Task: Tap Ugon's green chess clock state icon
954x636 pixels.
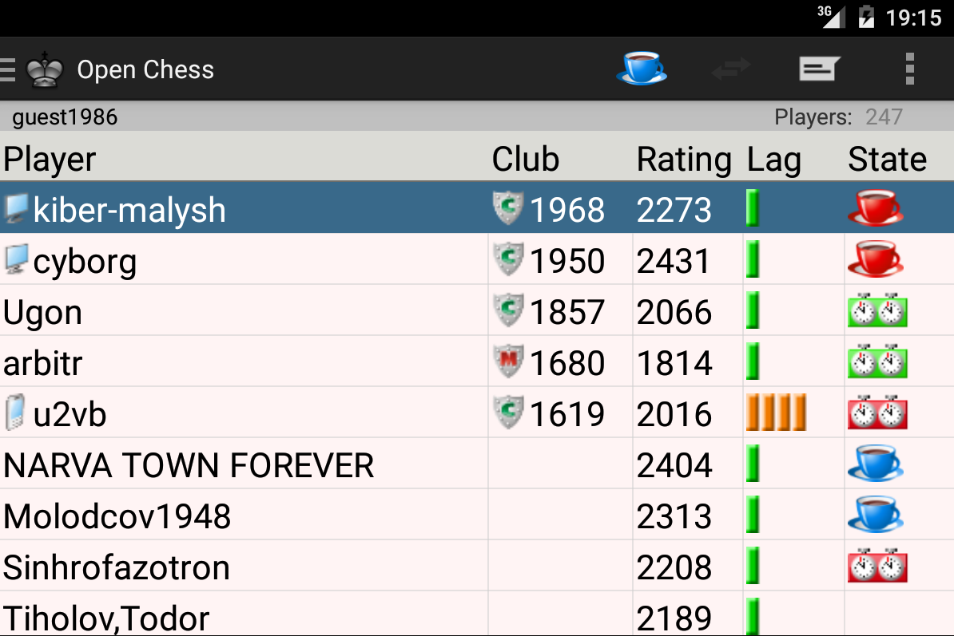Action: 877,310
